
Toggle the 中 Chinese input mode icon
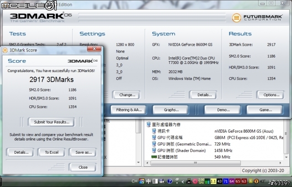(148, 181)
